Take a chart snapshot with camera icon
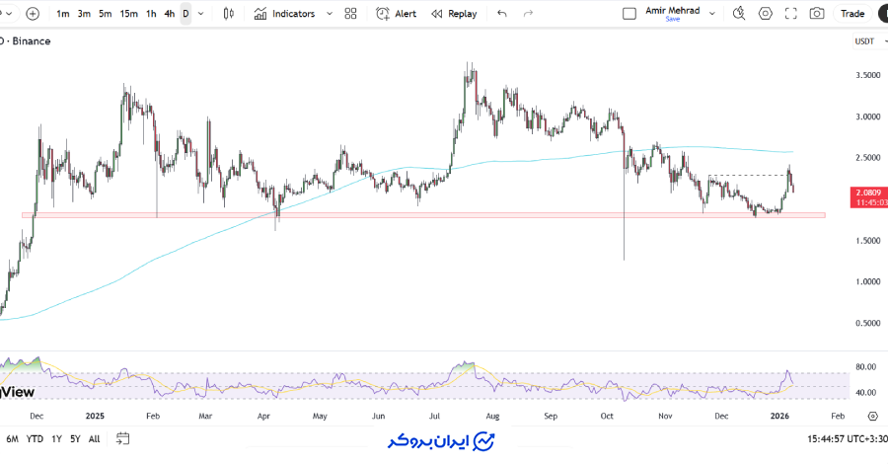 (x=817, y=14)
